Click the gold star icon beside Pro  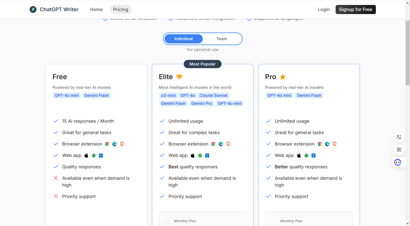click(x=283, y=77)
